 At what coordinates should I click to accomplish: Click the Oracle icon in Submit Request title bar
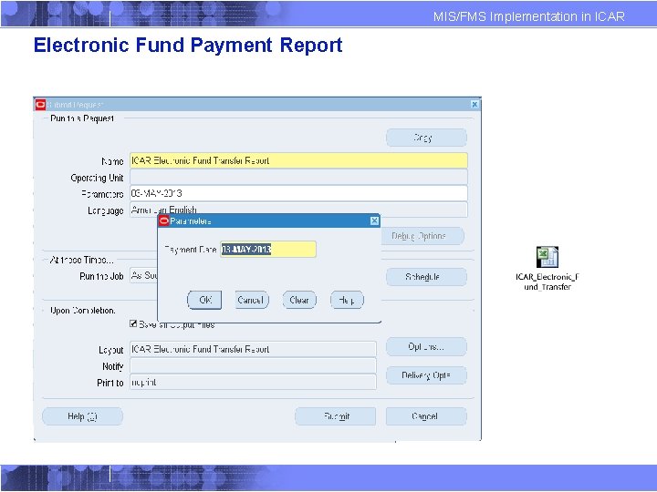(40, 104)
